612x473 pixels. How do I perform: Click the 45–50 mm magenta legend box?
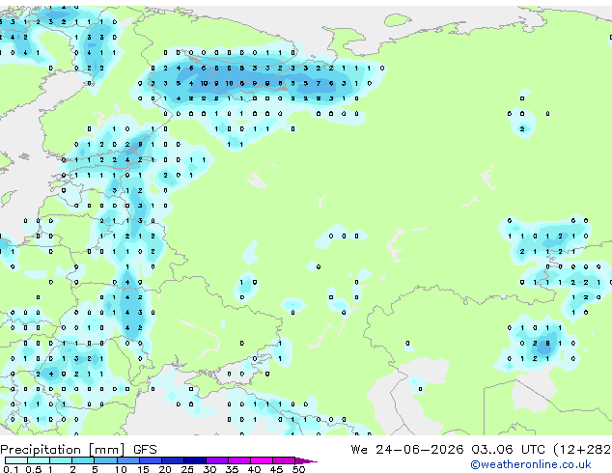tap(284, 460)
